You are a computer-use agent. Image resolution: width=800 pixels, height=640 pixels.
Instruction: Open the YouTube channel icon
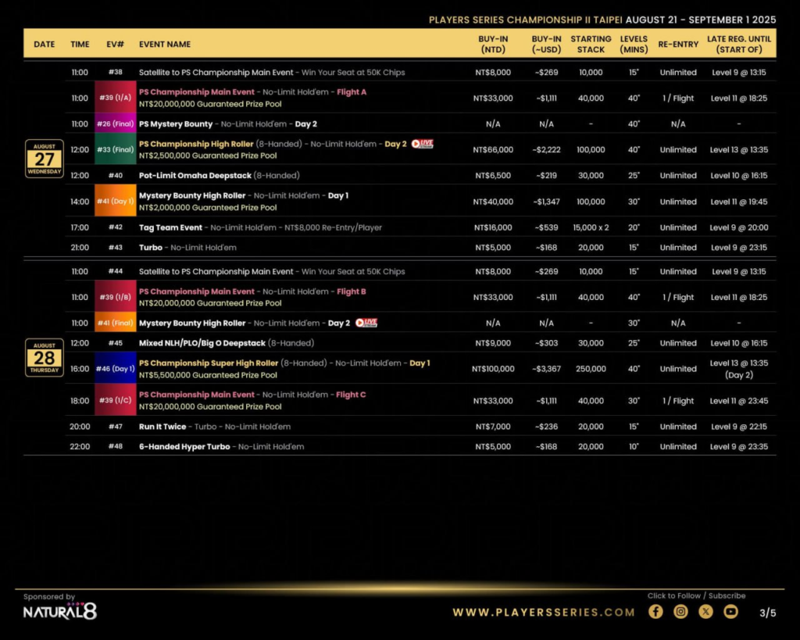coord(730,612)
